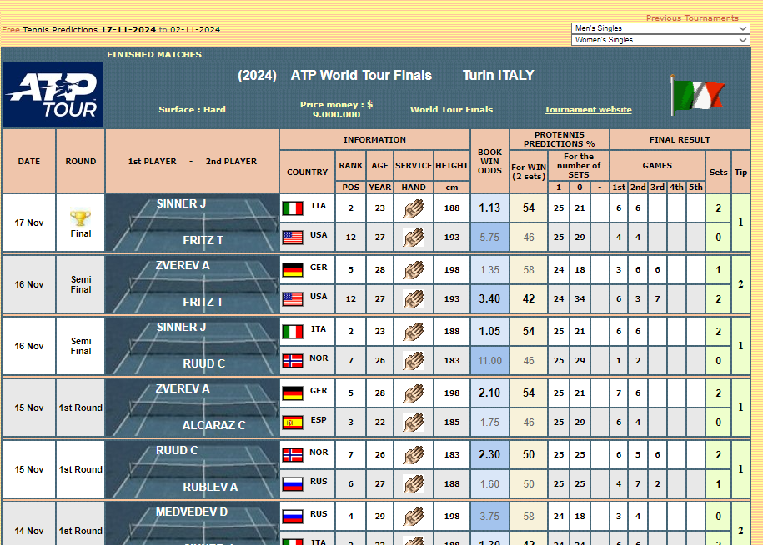Click Ruud's 11.00 odds cell

(x=489, y=361)
